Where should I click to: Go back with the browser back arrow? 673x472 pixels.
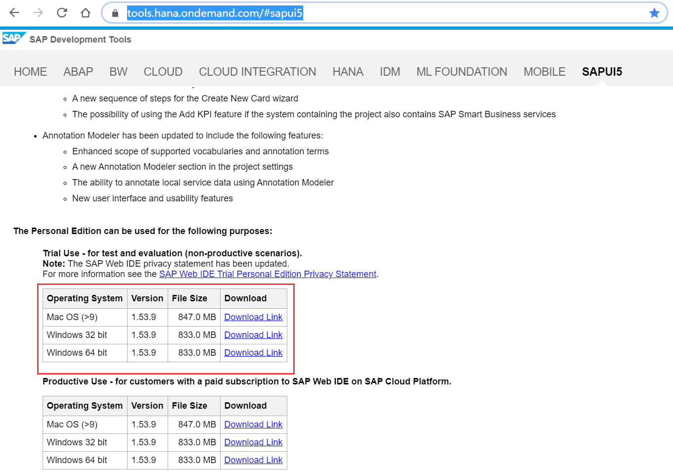tap(14, 13)
